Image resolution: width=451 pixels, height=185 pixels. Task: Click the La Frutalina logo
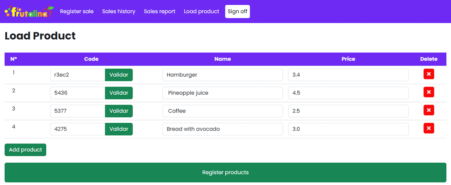[x=29, y=12]
